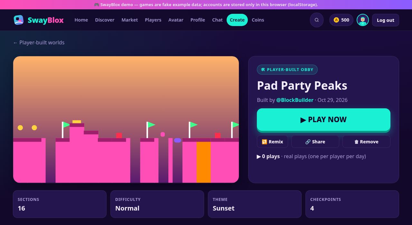Image resolution: width=412 pixels, height=225 pixels.
Task: Go to the Home nav item
Action: (x=81, y=20)
